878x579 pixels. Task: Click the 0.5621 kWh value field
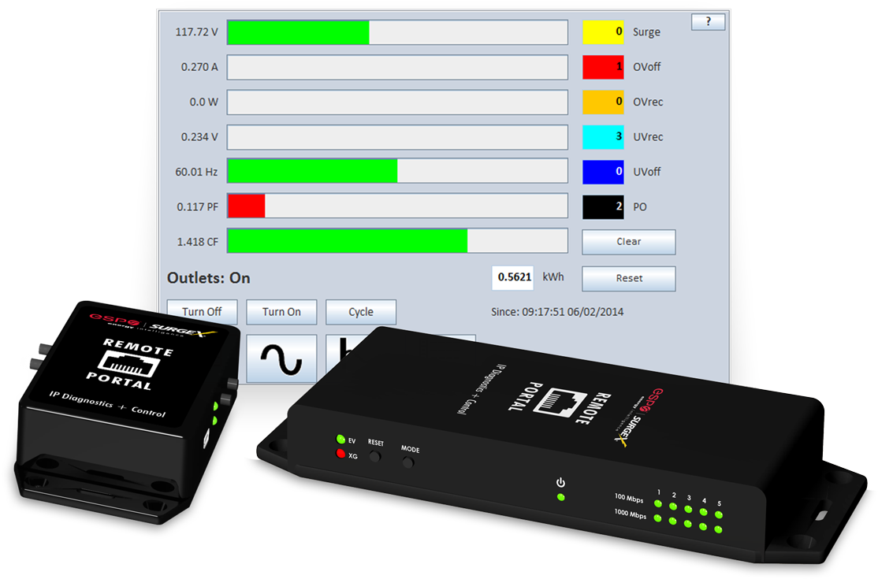512,277
